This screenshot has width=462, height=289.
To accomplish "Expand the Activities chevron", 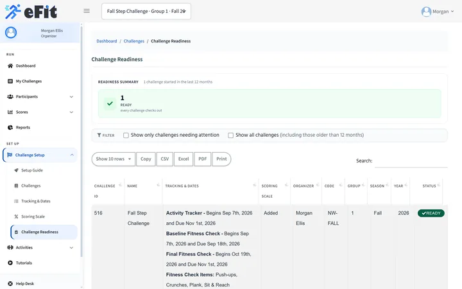I will [x=71, y=248].
